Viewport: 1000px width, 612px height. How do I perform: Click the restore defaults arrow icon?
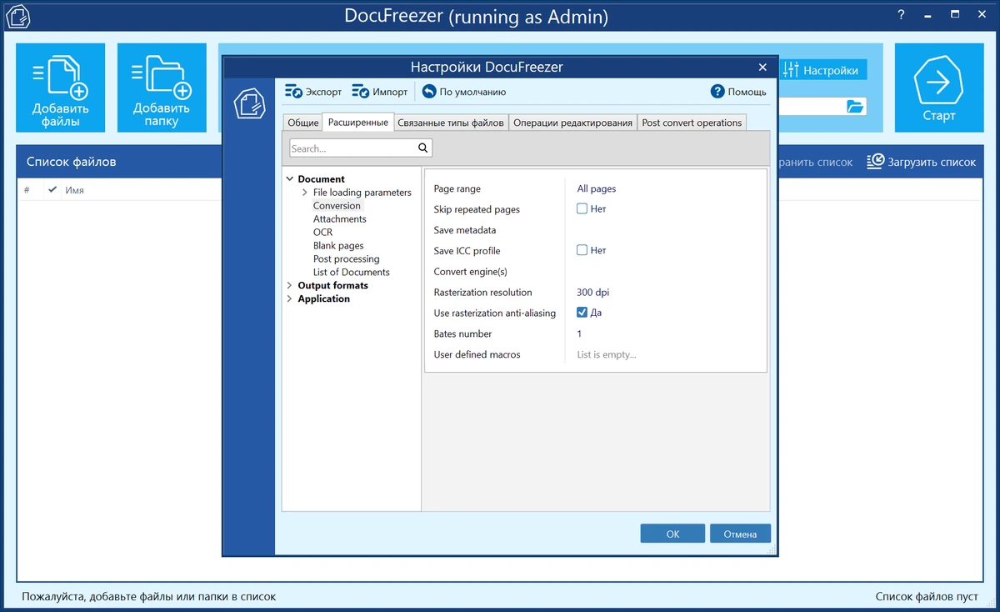pos(429,92)
